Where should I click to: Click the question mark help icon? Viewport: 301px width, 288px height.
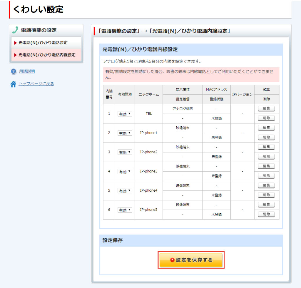tap(14, 71)
